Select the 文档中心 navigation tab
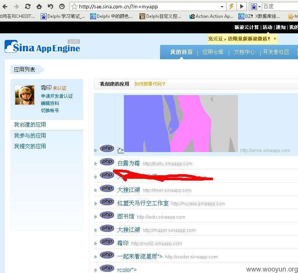 tap(244, 52)
